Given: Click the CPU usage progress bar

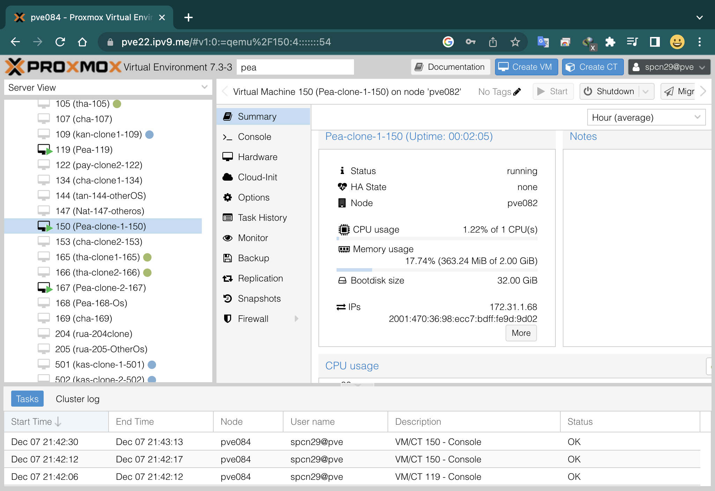Looking at the screenshot, I should click(437, 239).
